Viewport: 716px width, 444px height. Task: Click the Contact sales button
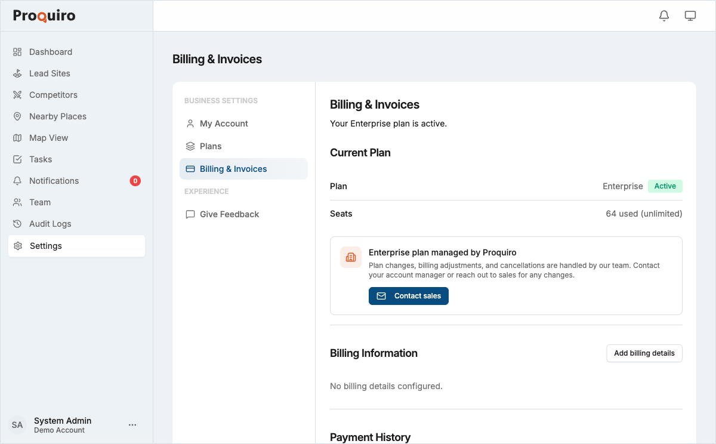[408, 295]
